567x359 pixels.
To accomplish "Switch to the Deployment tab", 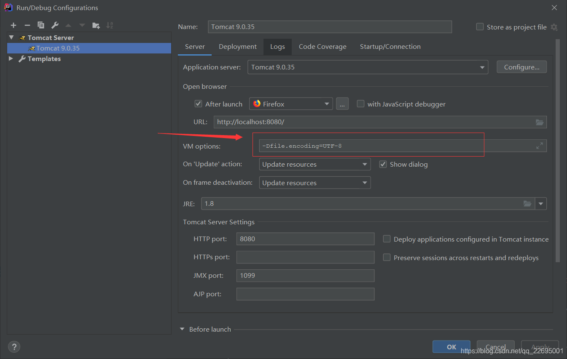I will 238,46.
